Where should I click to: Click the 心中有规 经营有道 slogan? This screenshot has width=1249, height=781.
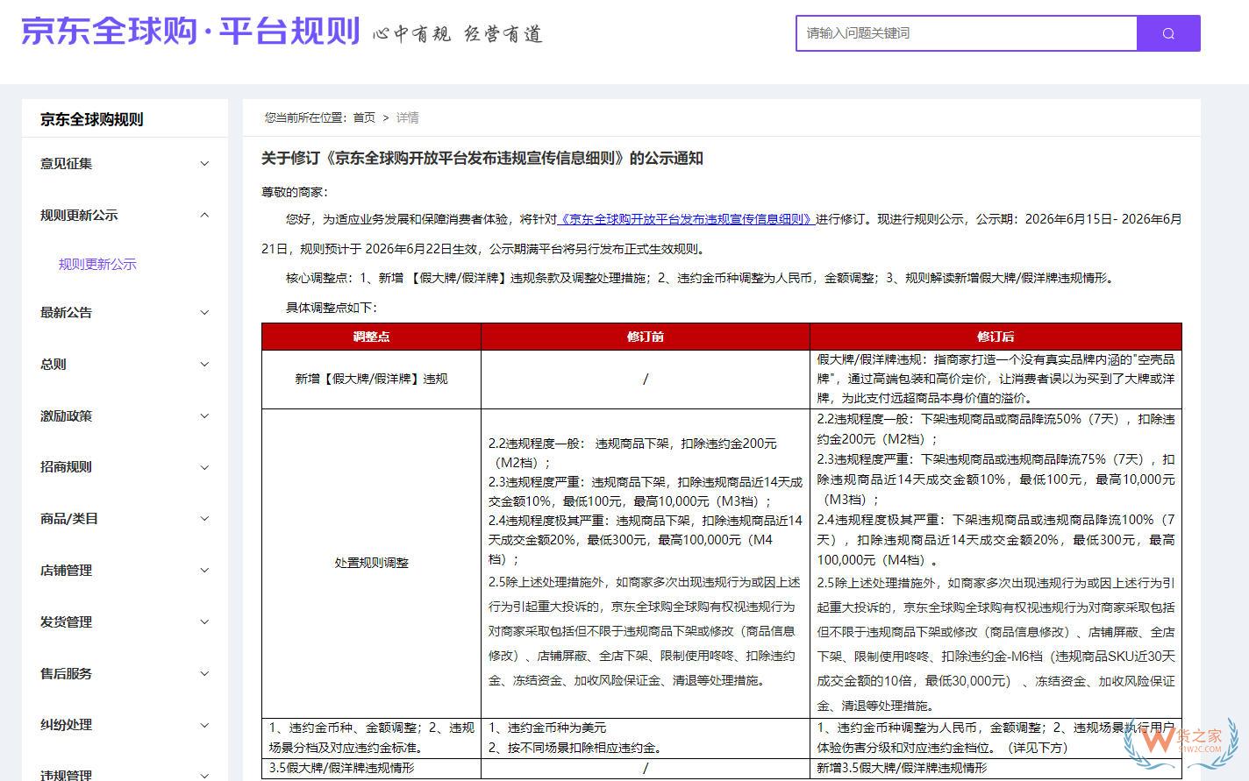(458, 34)
